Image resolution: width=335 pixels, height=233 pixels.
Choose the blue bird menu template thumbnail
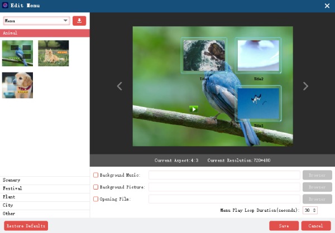[17, 53]
